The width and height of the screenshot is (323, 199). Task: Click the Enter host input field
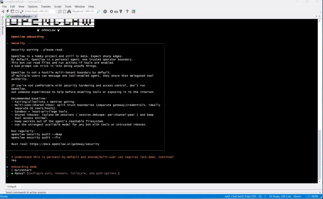pos(39,11)
